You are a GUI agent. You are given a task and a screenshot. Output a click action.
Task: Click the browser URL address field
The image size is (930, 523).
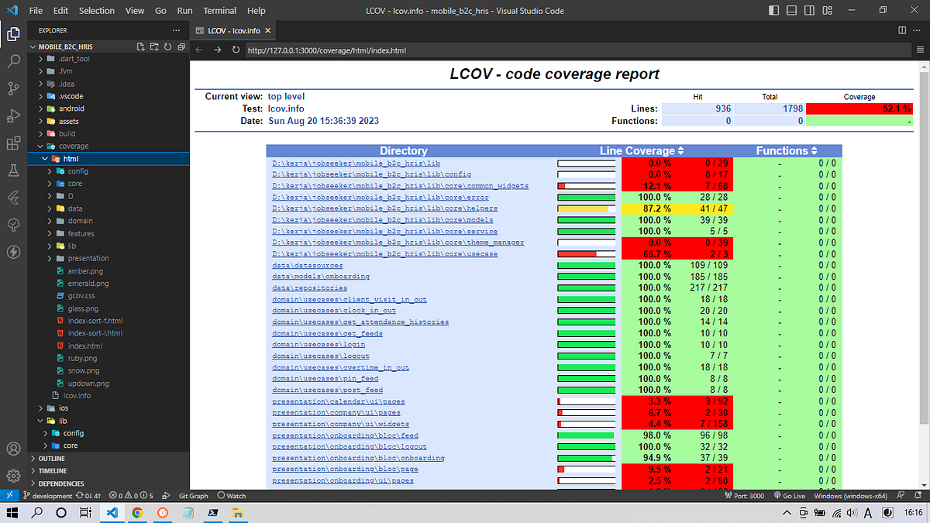pyautogui.click(x=387, y=49)
